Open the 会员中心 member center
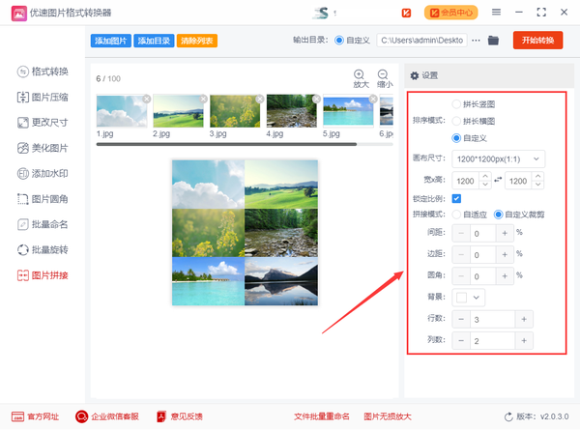 450,13
